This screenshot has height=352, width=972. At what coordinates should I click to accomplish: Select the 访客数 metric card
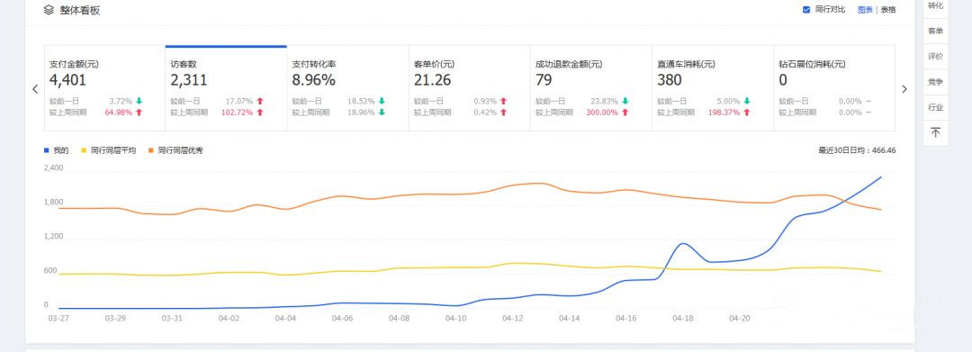[226, 88]
